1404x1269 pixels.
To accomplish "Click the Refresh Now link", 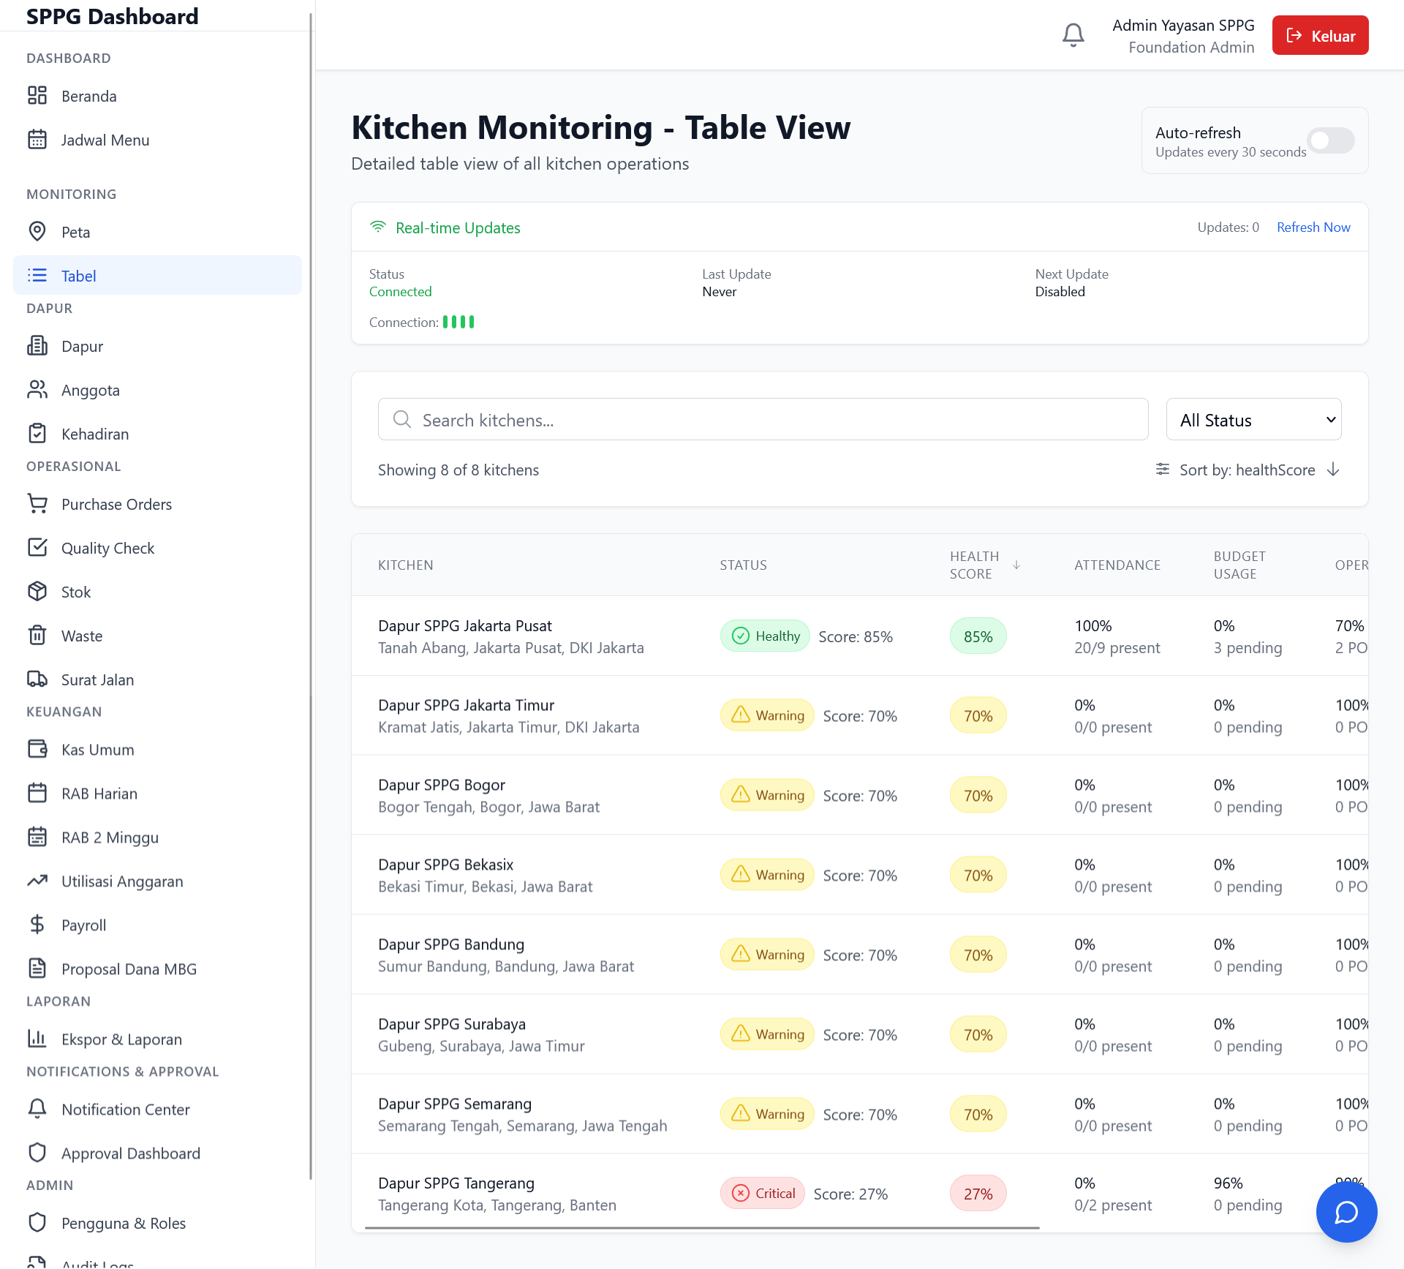I will click(x=1313, y=227).
